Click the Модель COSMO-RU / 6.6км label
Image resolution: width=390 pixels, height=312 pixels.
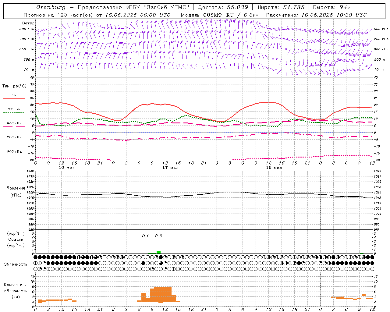220,15
